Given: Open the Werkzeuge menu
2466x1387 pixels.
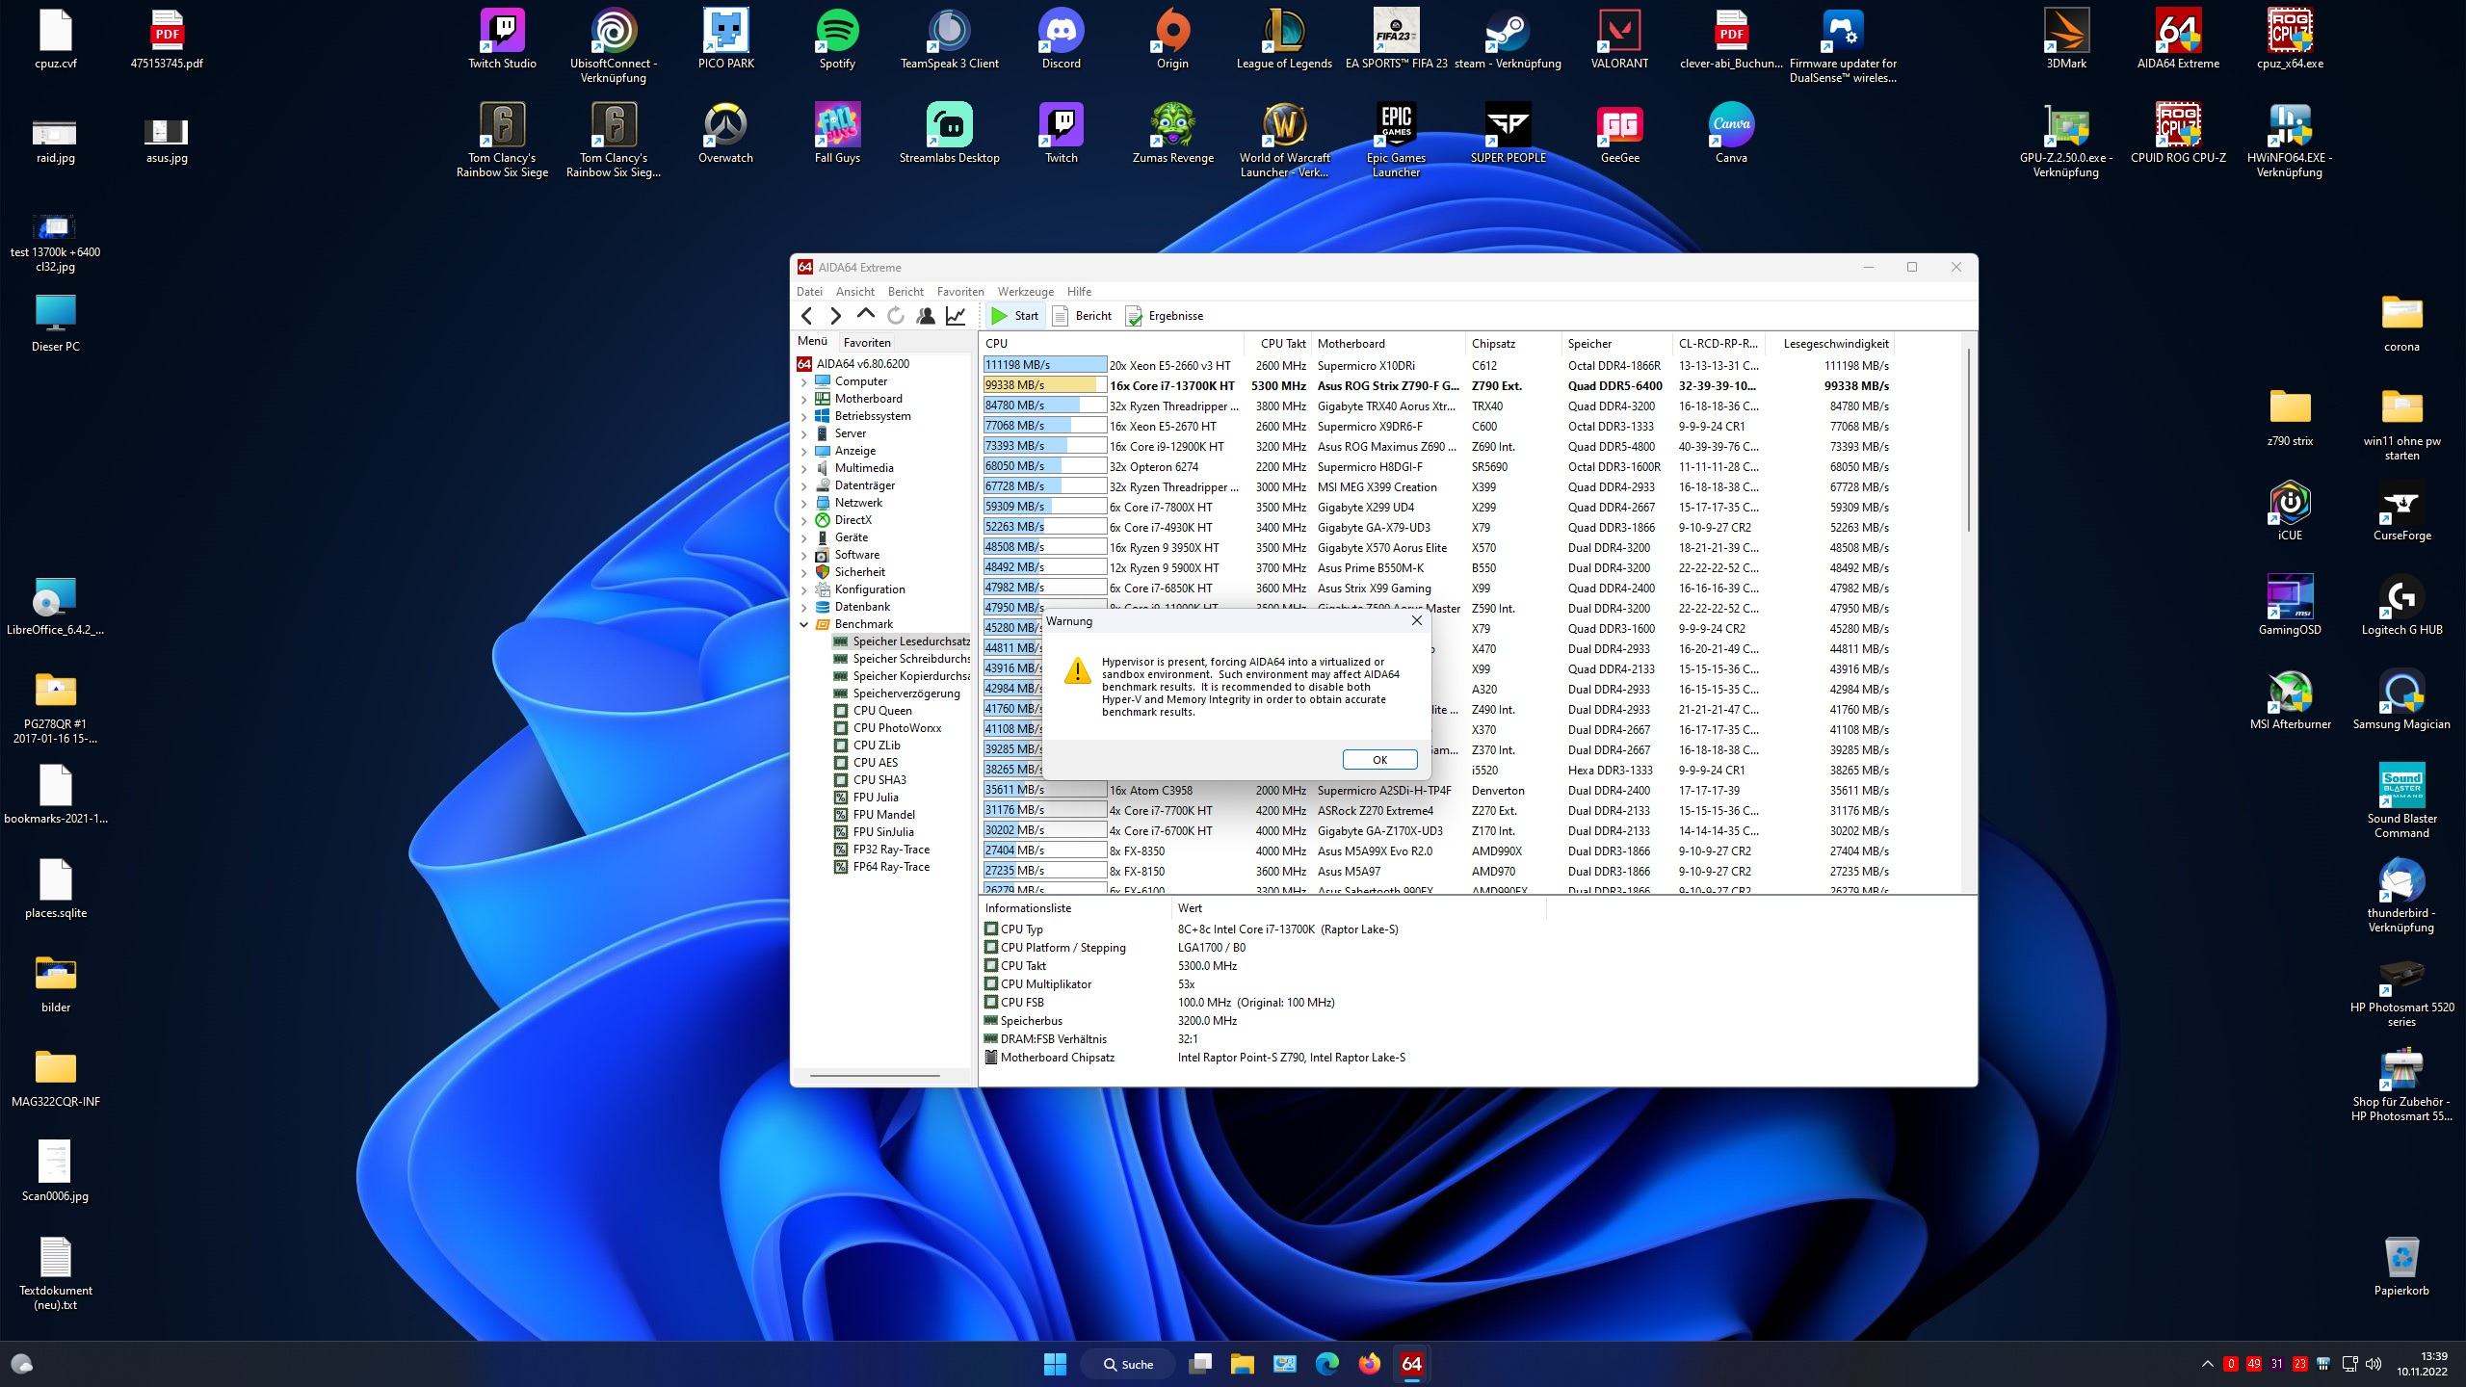Looking at the screenshot, I should point(1025,292).
